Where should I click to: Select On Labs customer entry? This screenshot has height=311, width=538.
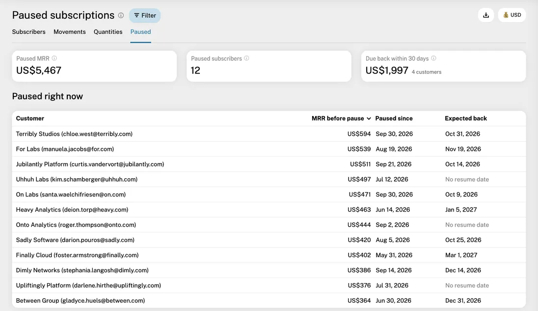269,194
